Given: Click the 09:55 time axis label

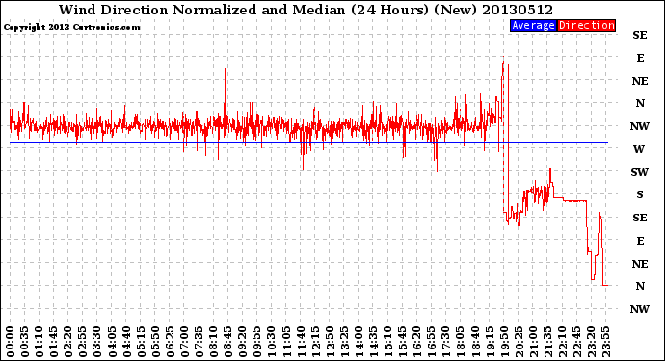Looking at the screenshot, I should click(257, 342).
